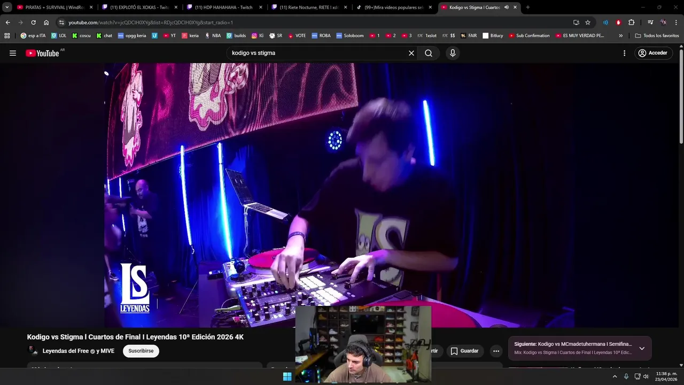Open 'esp a ITA' bookmark
Viewport: 684px width, 385px height.
click(x=33, y=36)
